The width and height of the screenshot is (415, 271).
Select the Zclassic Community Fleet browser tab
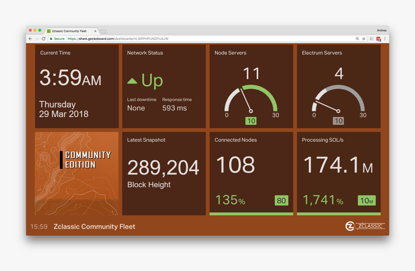(71, 31)
